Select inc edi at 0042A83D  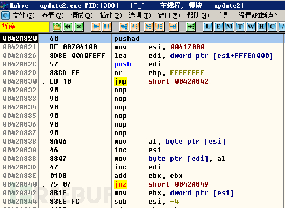[x=138, y=167]
